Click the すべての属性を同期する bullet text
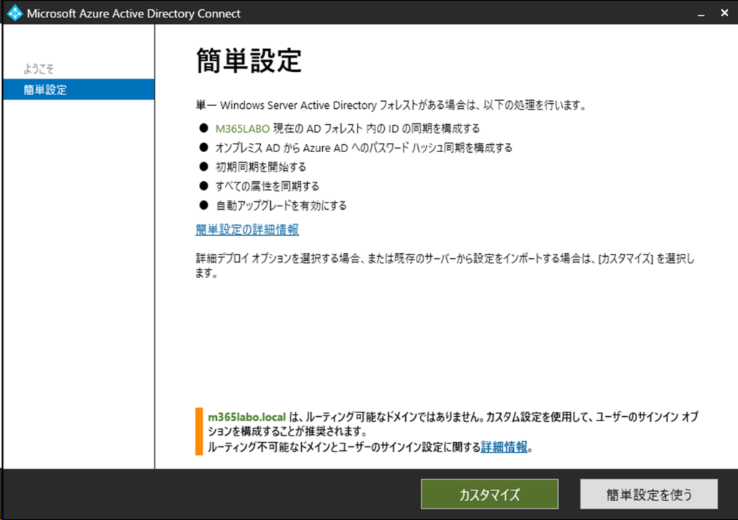738x520 pixels. (x=267, y=187)
